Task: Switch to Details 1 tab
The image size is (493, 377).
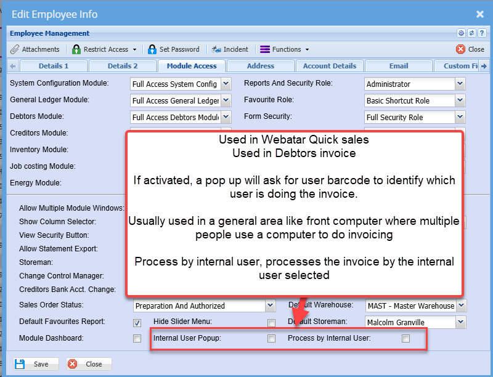Action: coord(54,66)
